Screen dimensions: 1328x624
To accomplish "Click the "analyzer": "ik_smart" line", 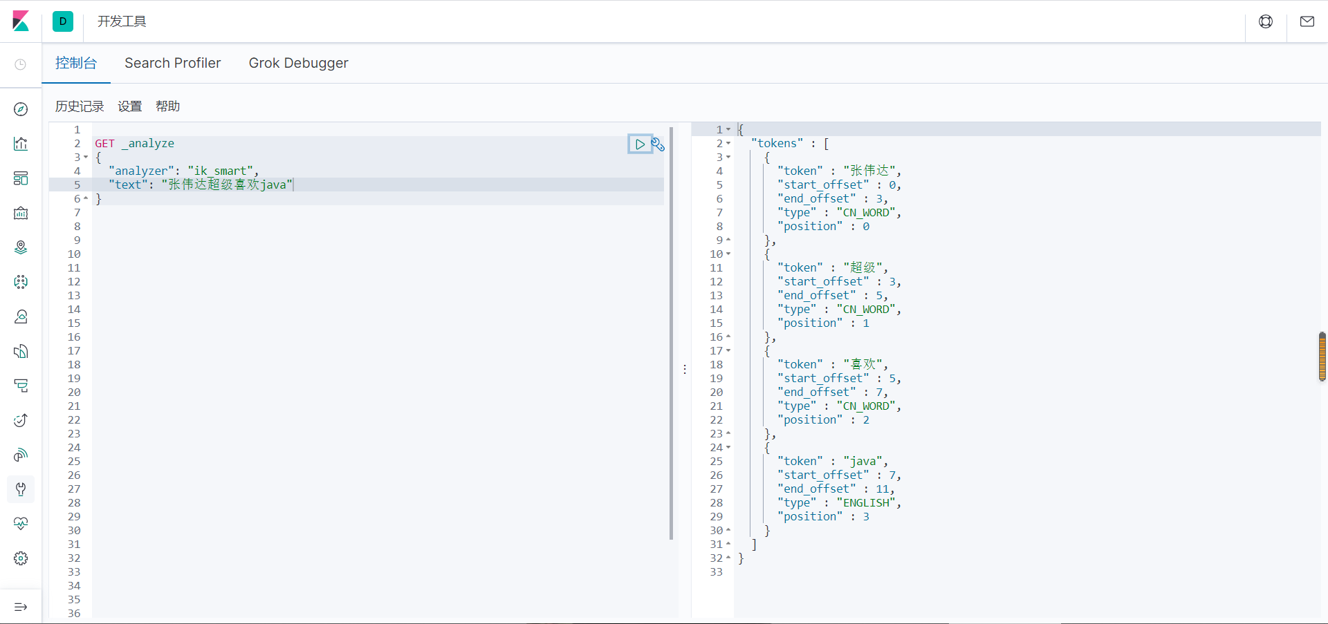I will pos(183,171).
